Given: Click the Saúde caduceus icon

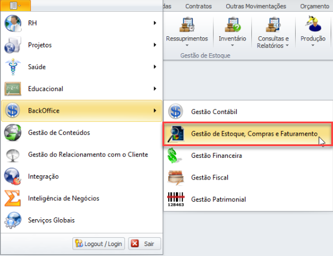Looking at the screenshot, I should coord(13,67).
